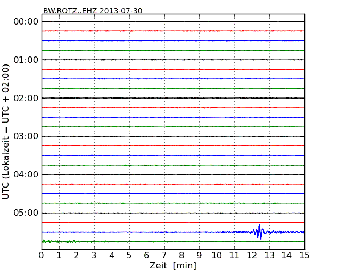
Task: Click the x-axis tick label 5
Action: 129,256
